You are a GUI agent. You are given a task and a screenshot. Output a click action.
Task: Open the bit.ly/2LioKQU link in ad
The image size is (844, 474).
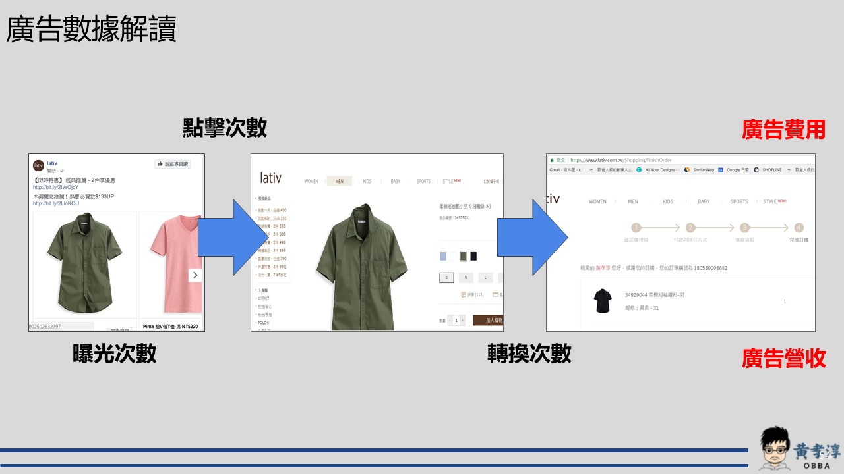(x=56, y=203)
